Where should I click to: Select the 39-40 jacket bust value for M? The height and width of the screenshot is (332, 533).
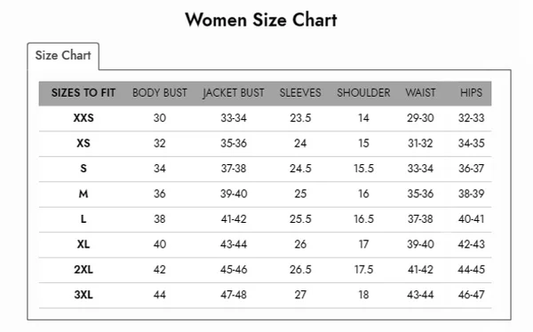[x=234, y=194]
